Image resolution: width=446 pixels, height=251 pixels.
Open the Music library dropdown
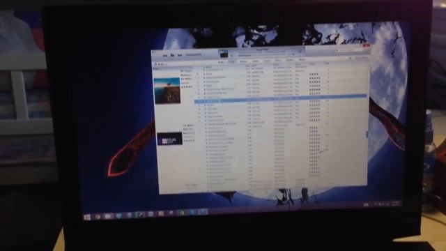tap(161, 65)
